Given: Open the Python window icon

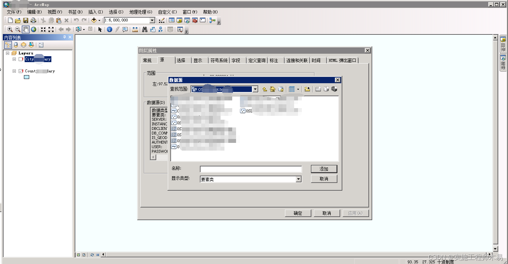Looking at the screenshot, I should pos(203,20).
